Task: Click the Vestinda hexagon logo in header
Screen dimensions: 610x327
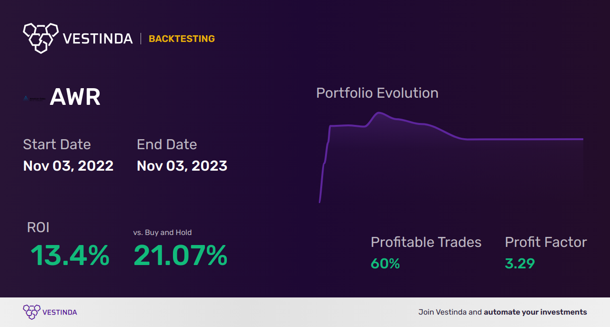Action: tap(41, 38)
